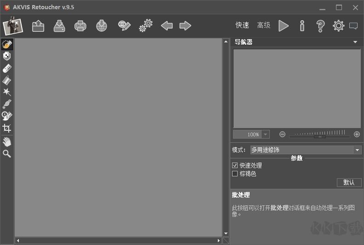The image size is (364, 245).
Task: Open the Batch Processing gears icon
Action: tap(146, 26)
